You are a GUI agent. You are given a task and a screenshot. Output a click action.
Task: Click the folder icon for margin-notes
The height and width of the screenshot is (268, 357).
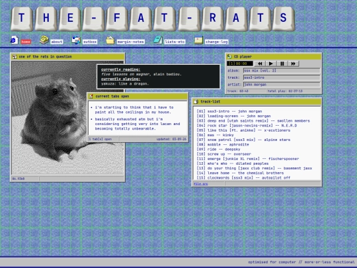click(x=110, y=40)
